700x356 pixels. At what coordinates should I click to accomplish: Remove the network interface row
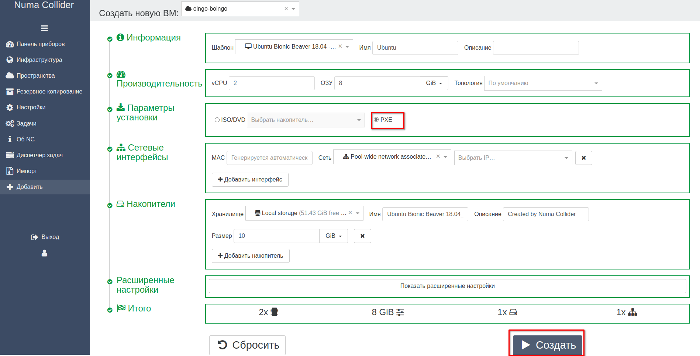(x=584, y=158)
